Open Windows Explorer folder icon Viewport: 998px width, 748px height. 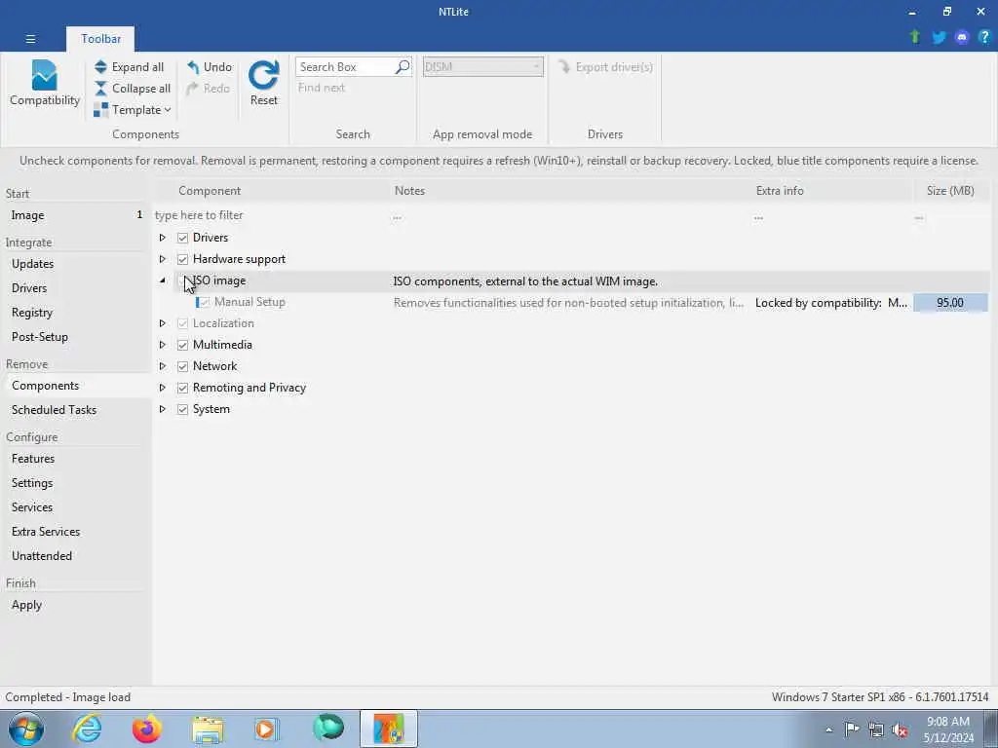[x=208, y=729]
